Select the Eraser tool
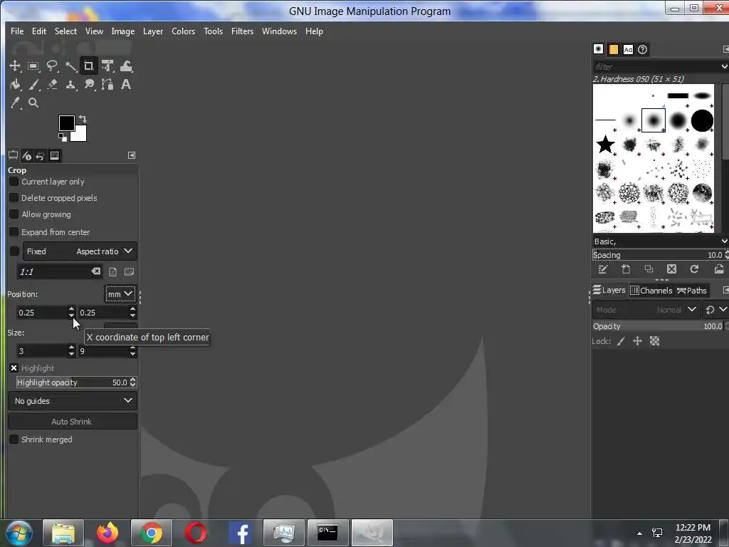 [51, 85]
